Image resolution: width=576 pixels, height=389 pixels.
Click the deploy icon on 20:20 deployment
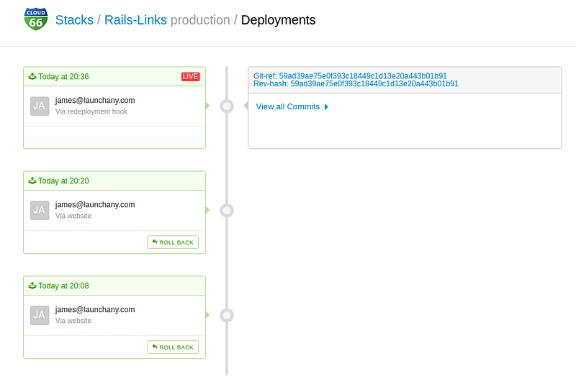pos(32,181)
